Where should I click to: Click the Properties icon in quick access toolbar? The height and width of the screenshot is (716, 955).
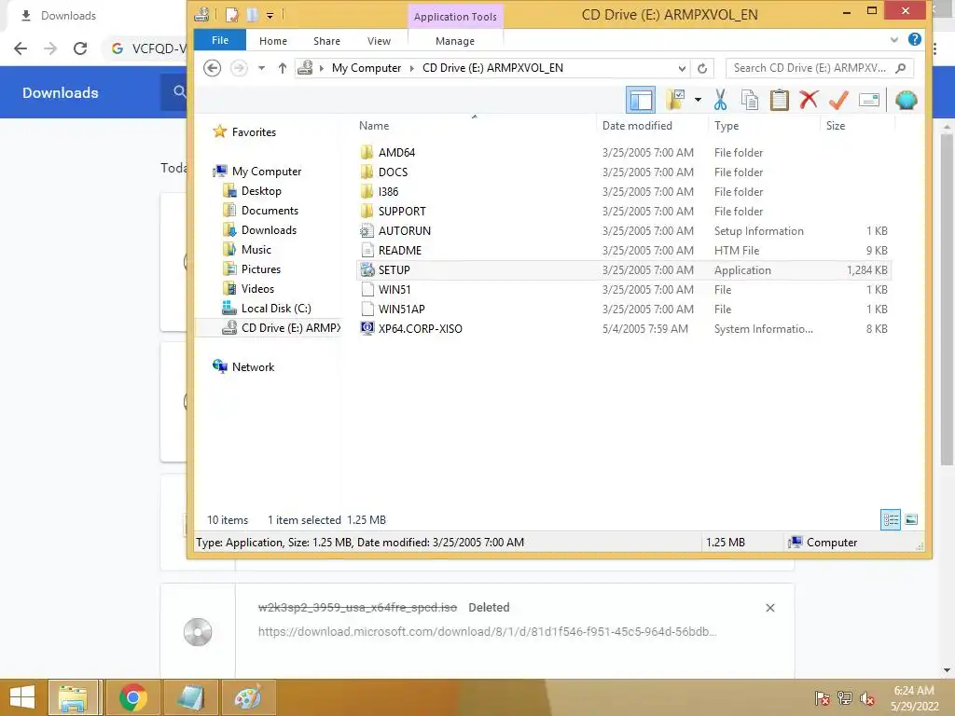[232, 15]
